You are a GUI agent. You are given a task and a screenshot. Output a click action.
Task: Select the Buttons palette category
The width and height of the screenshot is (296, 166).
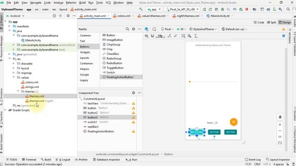[x=88, y=47]
